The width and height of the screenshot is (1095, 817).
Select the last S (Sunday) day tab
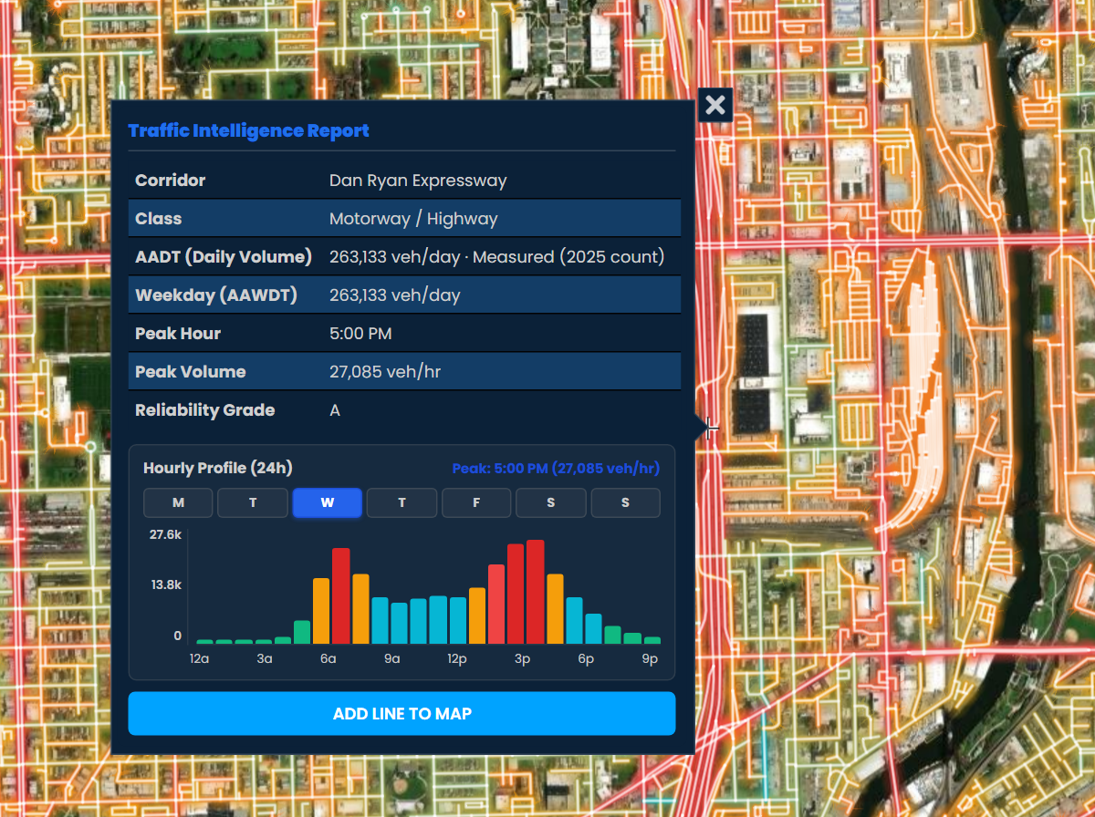[x=625, y=503]
